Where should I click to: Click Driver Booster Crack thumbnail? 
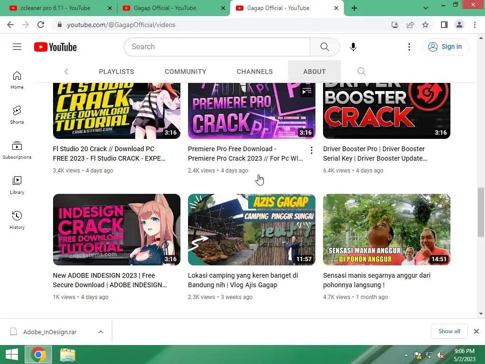click(x=386, y=111)
